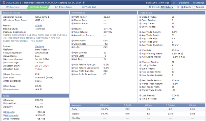Click the sync refresh icon
This screenshot has height=121, width=206.
(174, 3)
